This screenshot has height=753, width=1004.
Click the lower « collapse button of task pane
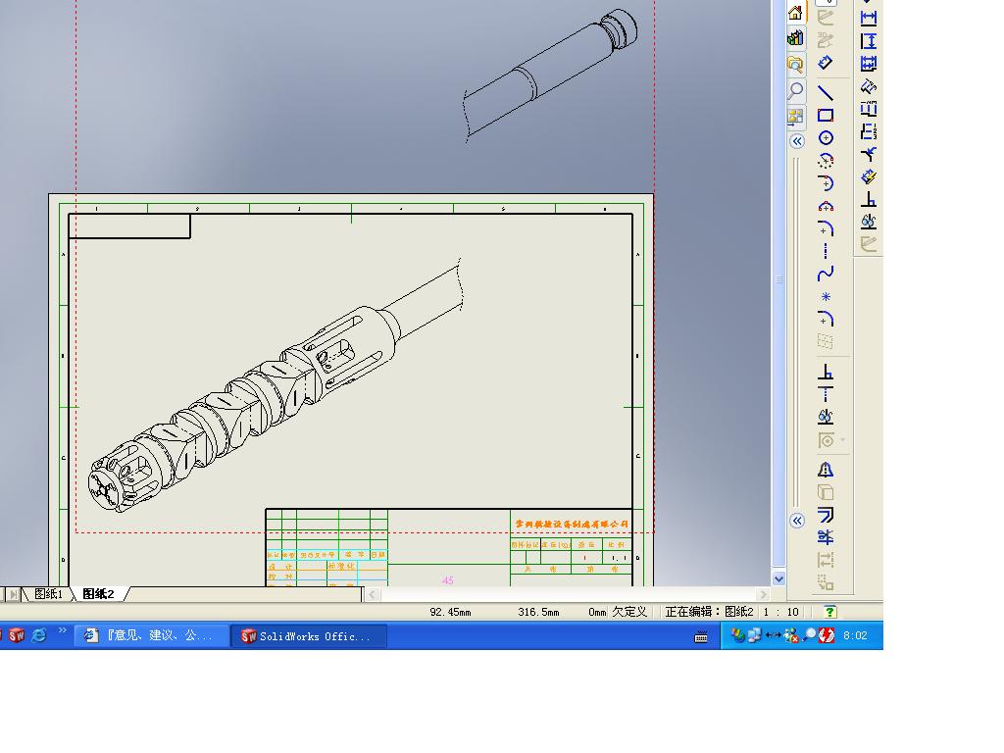[x=796, y=521]
